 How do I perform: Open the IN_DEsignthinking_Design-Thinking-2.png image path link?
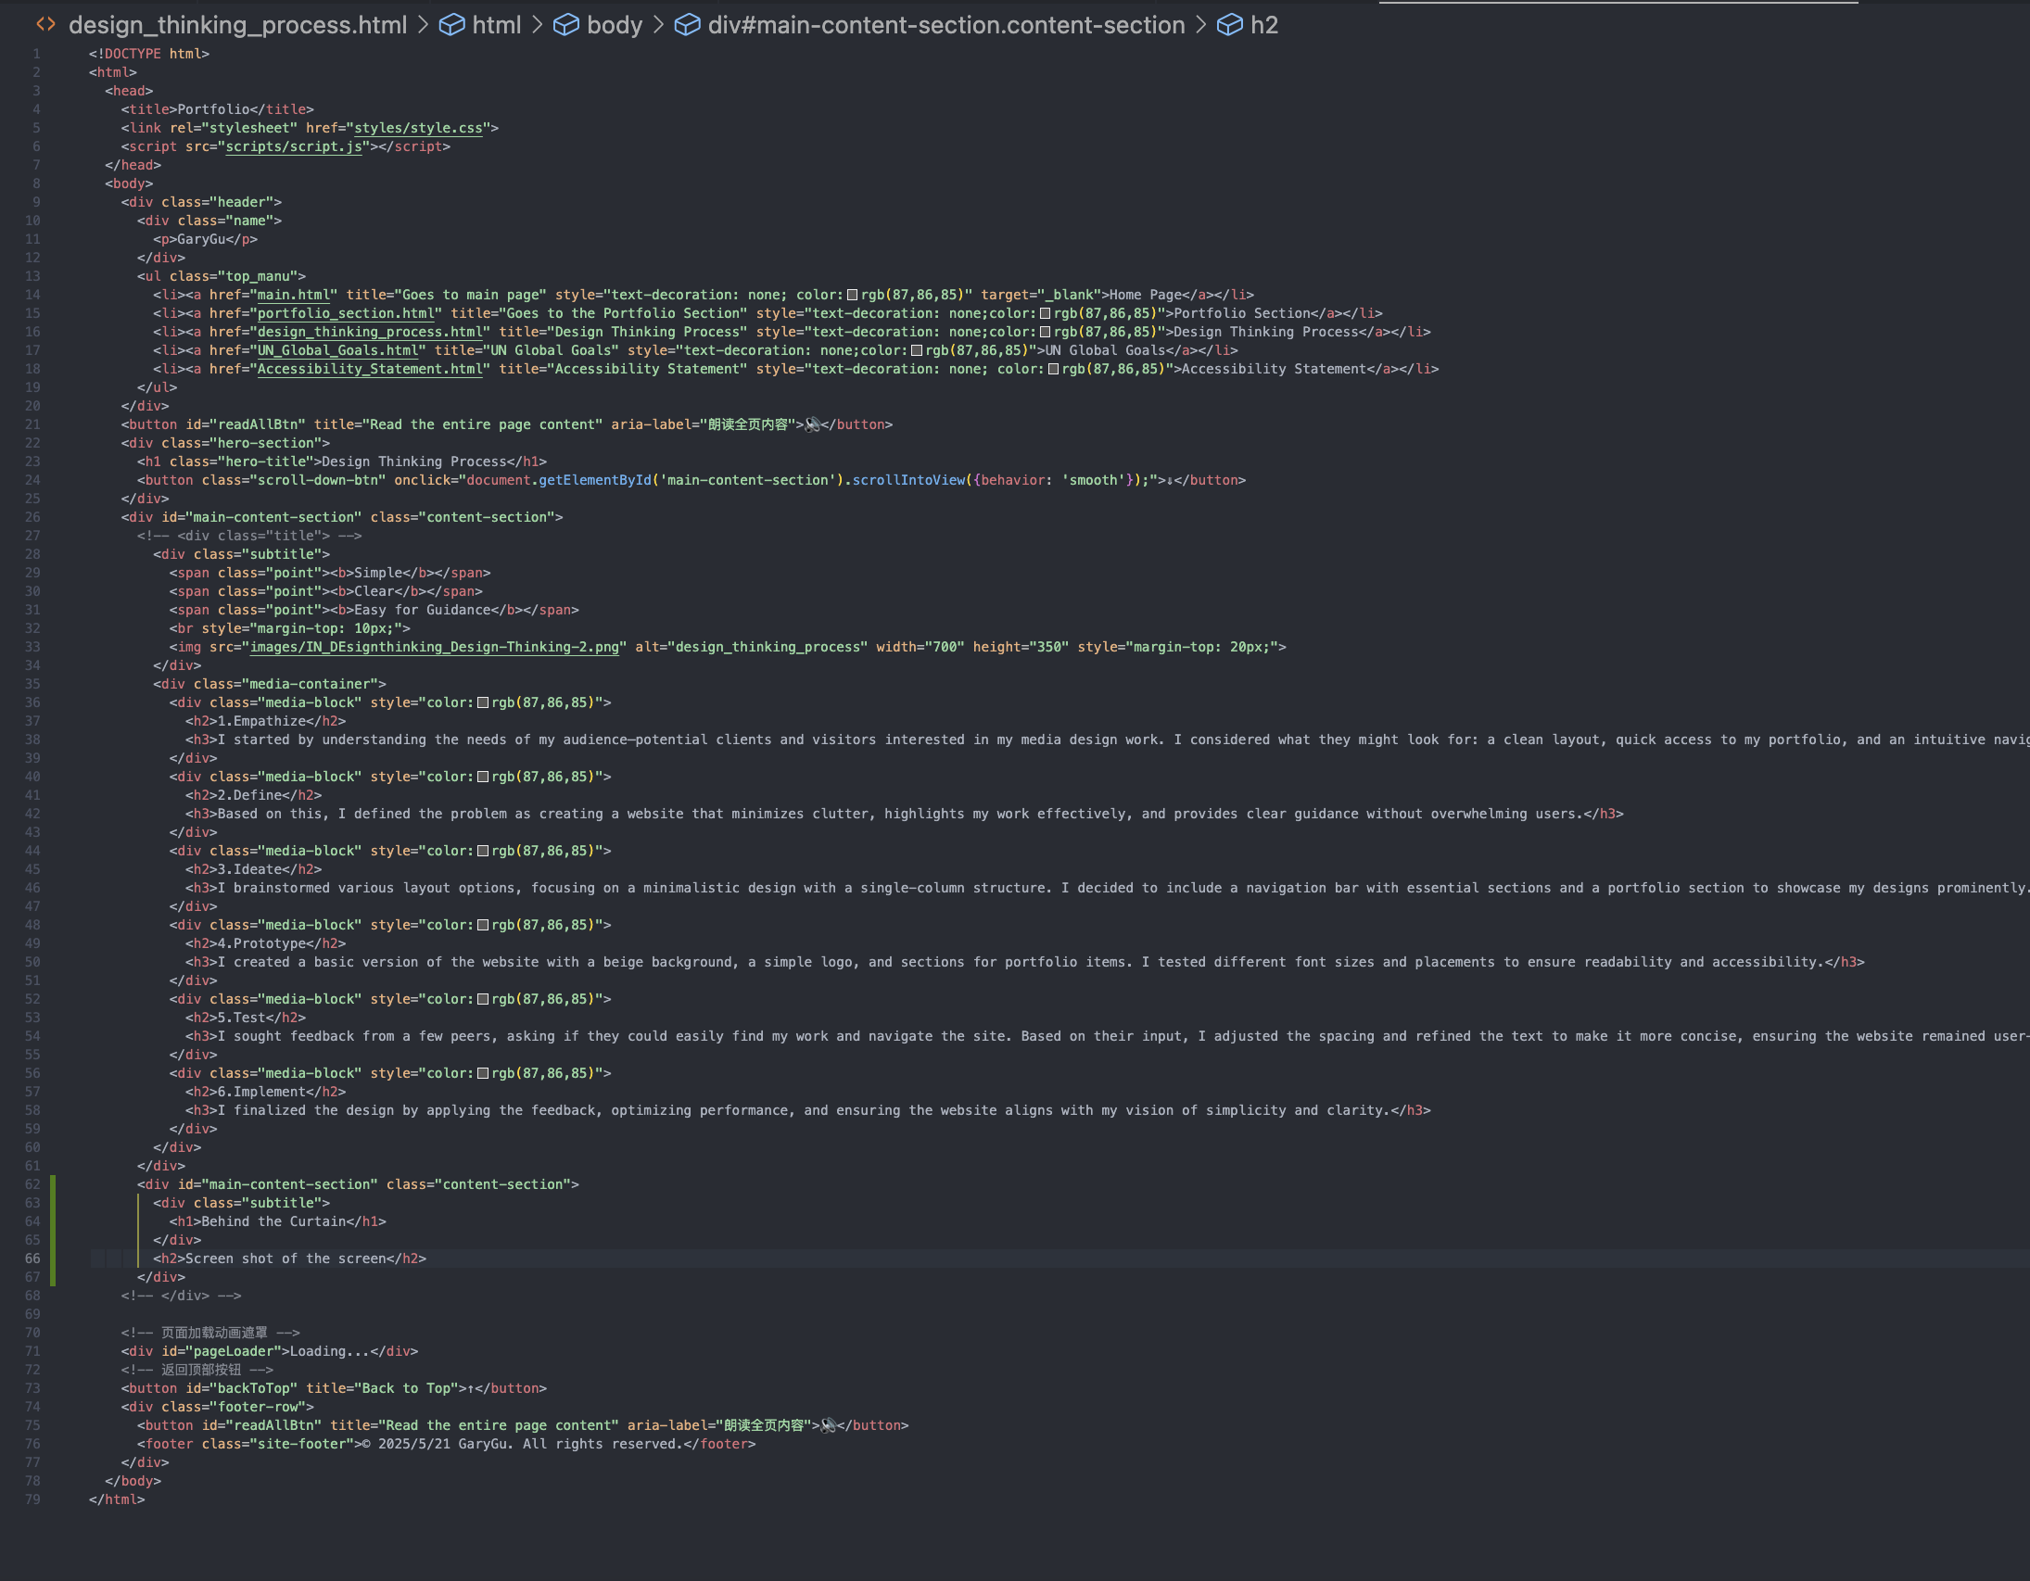pos(434,648)
